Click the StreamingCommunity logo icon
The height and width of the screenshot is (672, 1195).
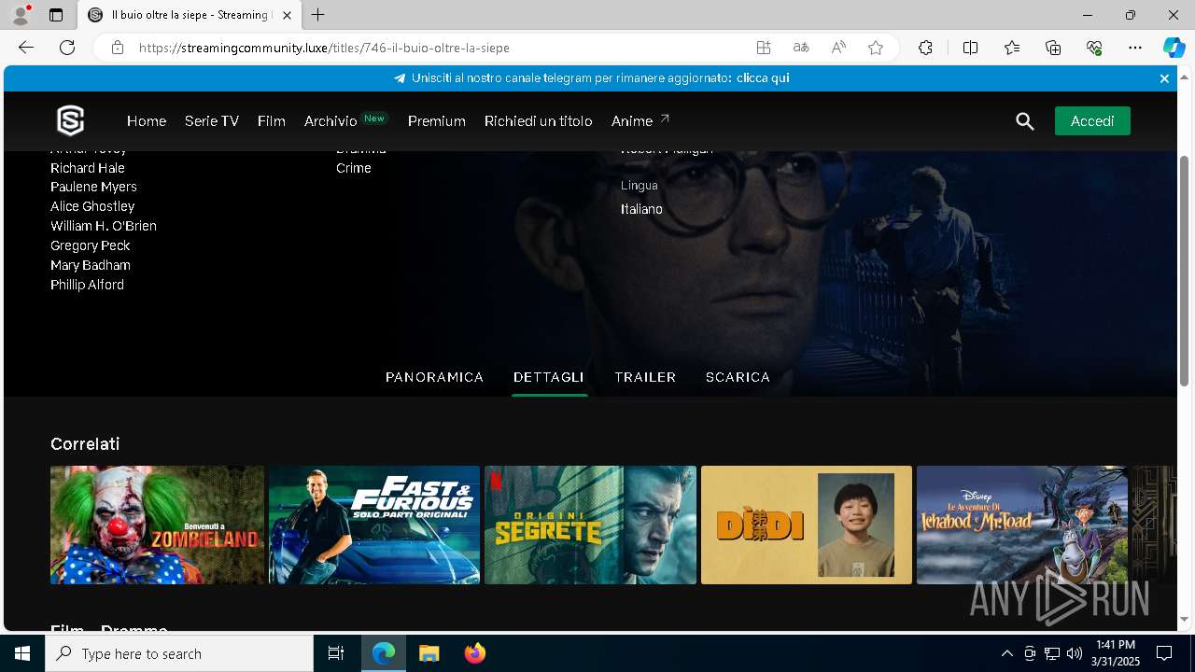[x=71, y=120]
